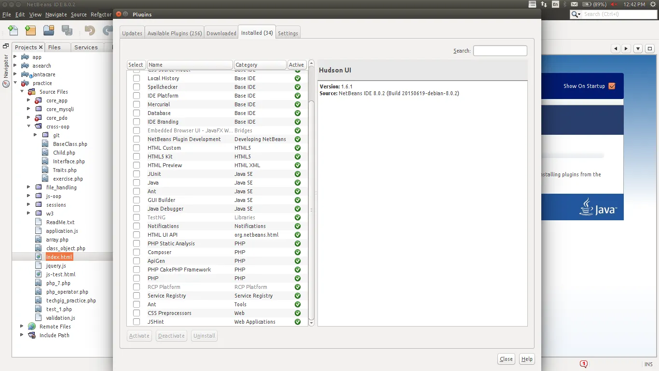Click the green Active icon for Composer
The width and height of the screenshot is (659, 371).
[x=298, y=252]
